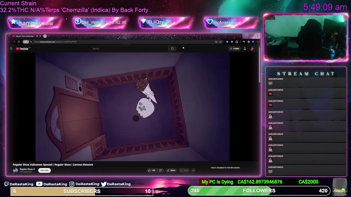Go to YouTube home via logo

(23, 49)
